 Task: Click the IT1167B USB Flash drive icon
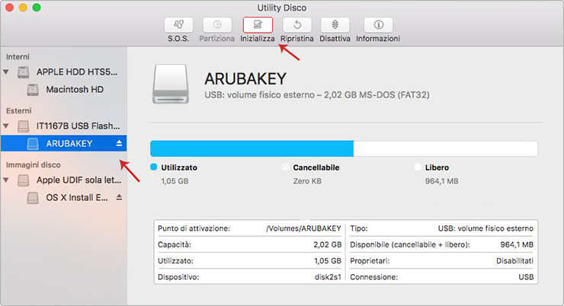click(24, 126)
